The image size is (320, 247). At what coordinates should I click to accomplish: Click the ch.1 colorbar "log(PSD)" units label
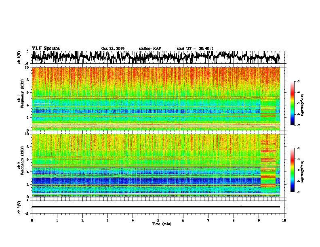click(302, 105)
